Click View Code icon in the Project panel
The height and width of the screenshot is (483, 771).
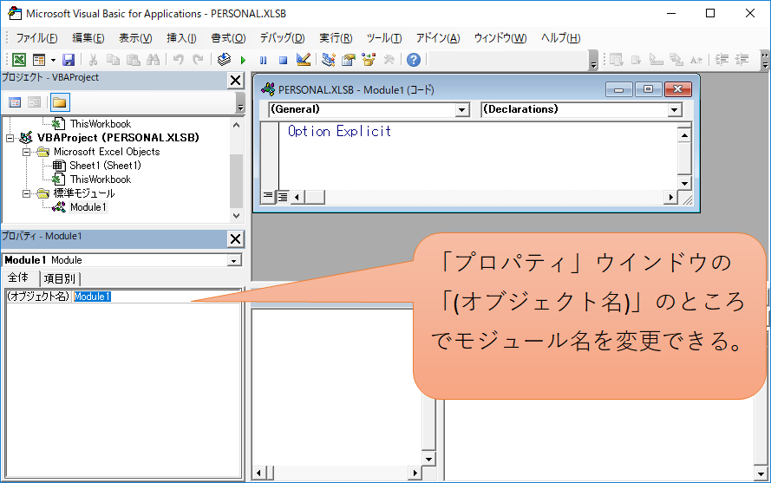pos(15,102)
